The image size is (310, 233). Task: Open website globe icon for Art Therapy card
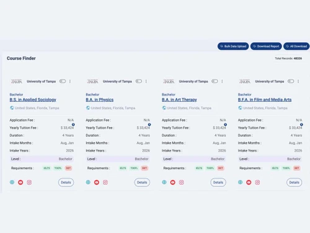click(164, 182)
